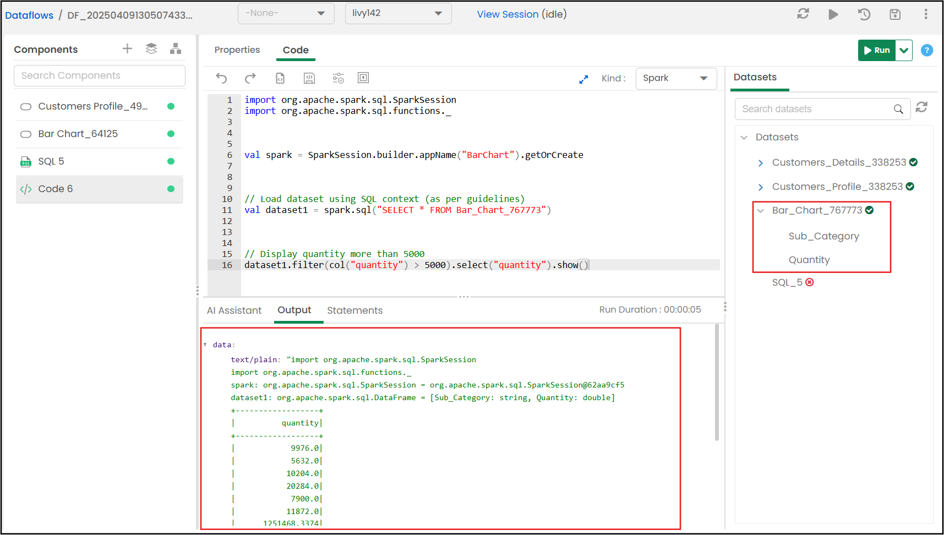Switch to the Properties tab
944x535 pixels.
pos(237,50)
